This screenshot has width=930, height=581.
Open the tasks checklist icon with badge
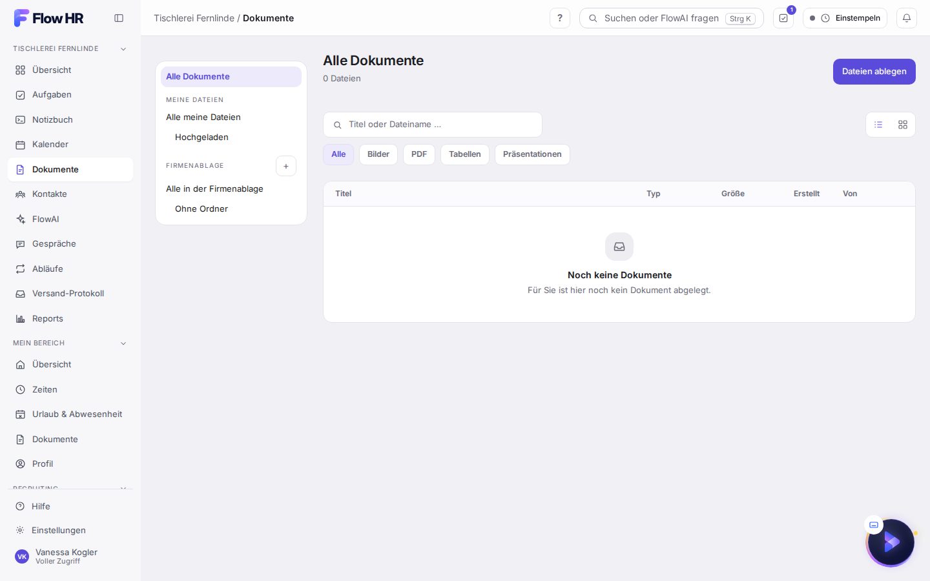(x=783, y=18)
